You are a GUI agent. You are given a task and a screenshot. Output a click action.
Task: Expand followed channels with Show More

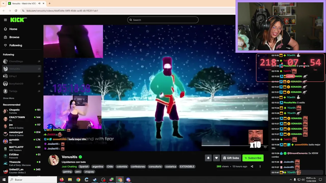[x=8, y=98]
